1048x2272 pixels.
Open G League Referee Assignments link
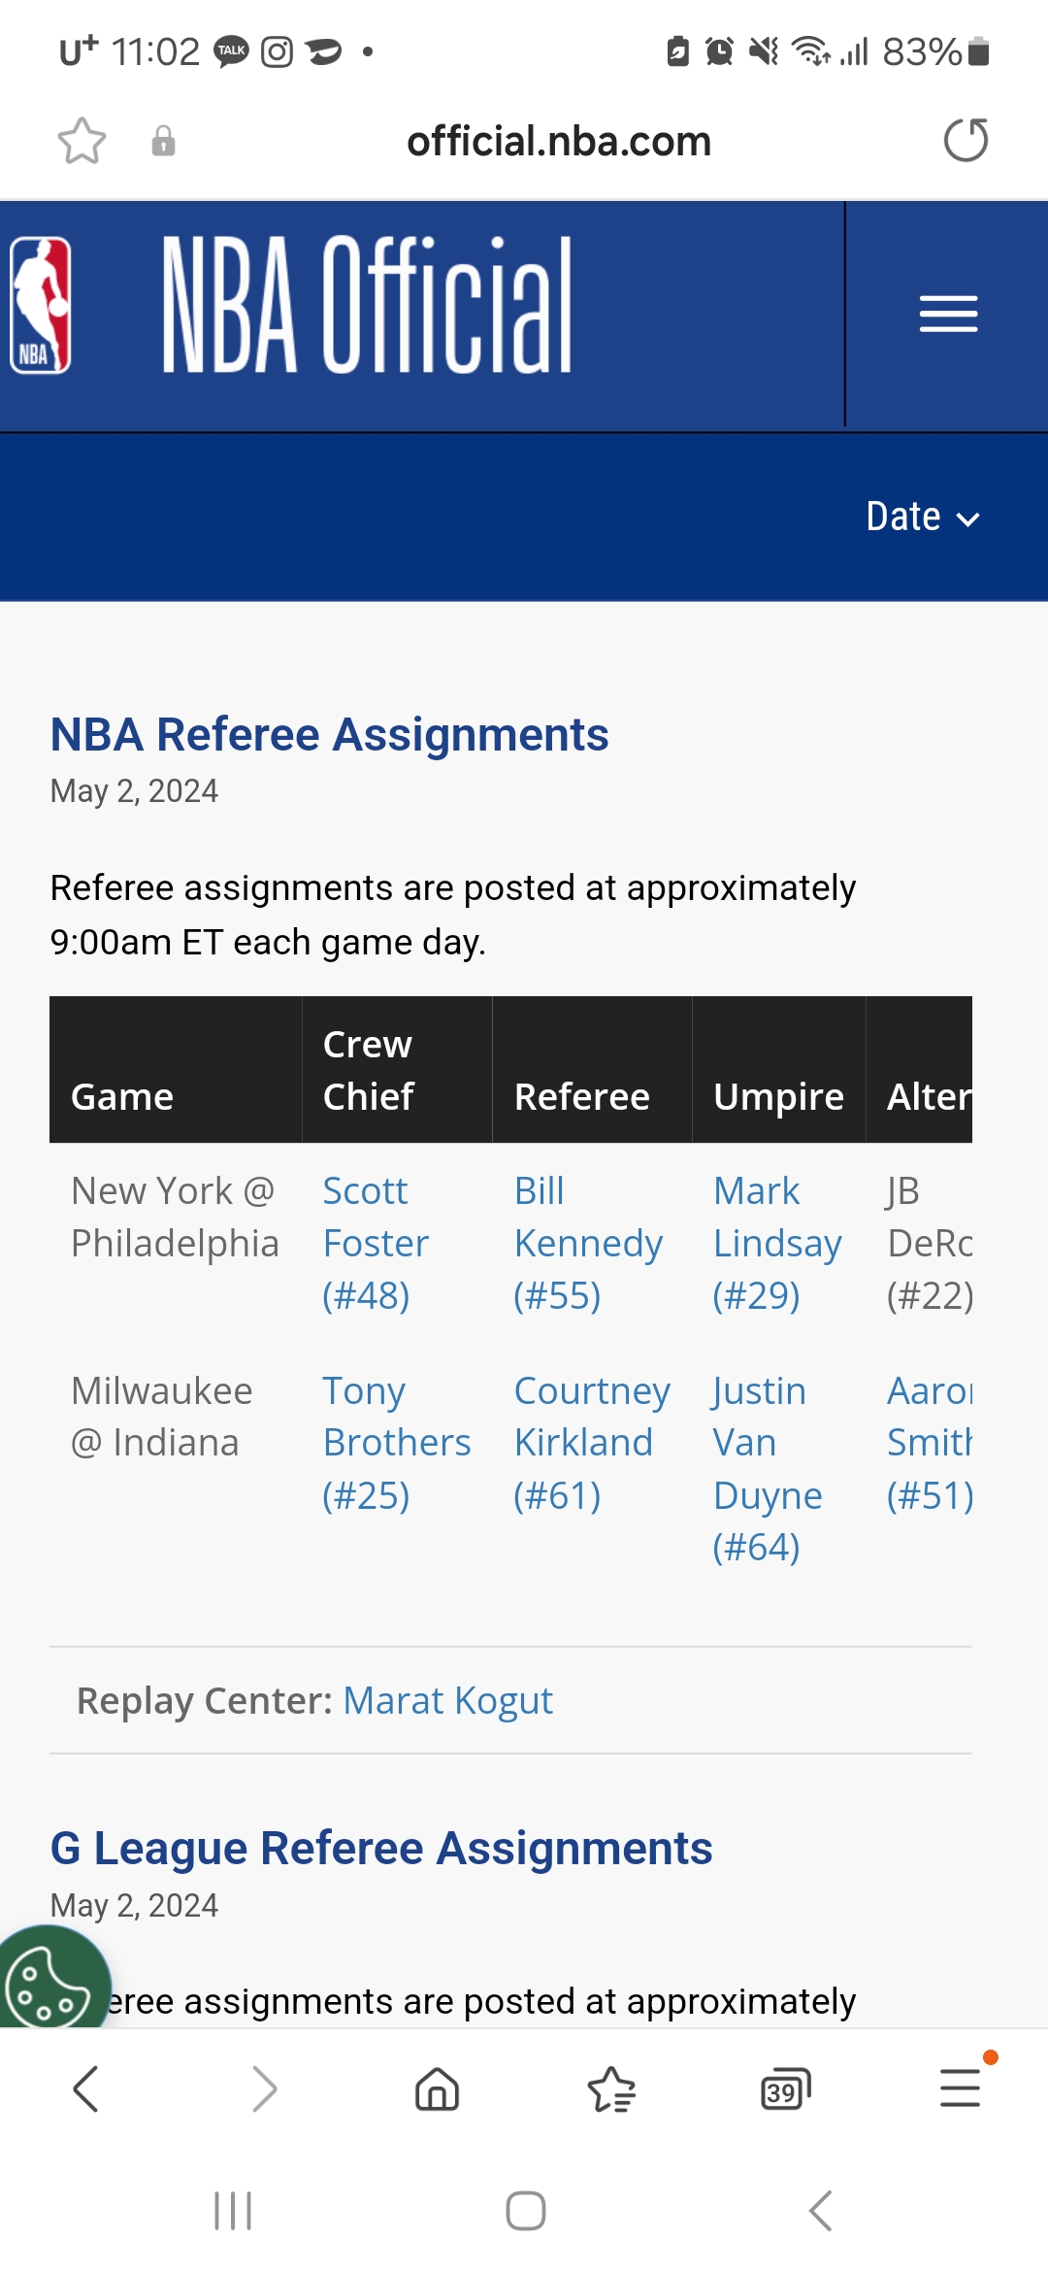click(x=381, y=1849)
